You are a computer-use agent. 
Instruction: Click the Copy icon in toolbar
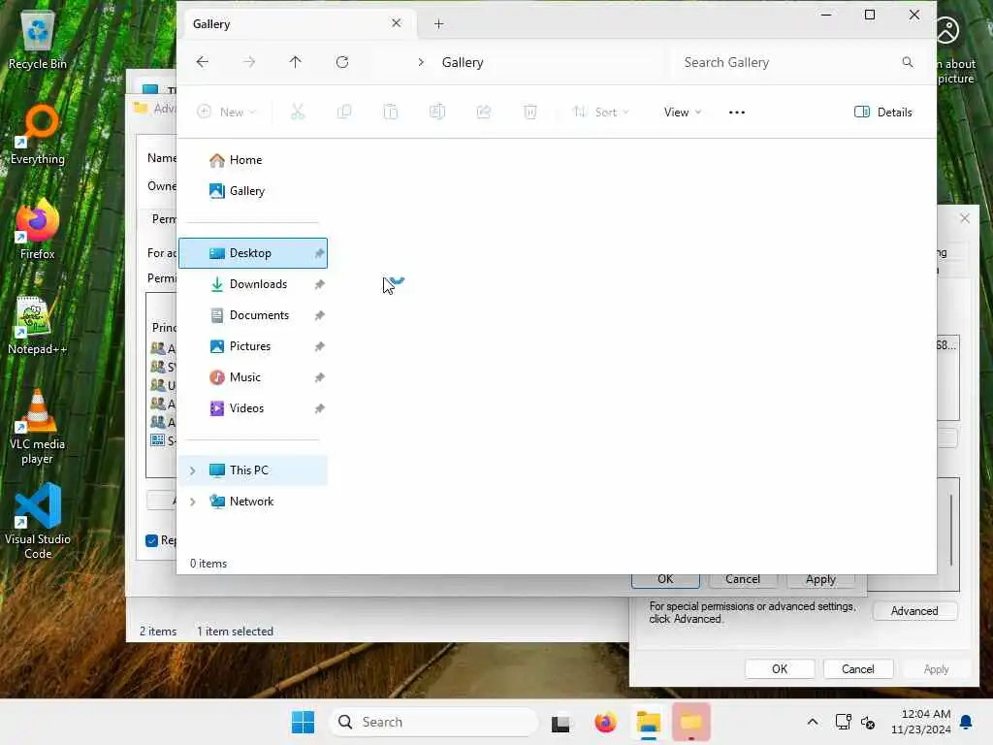[x=344, y=113]
